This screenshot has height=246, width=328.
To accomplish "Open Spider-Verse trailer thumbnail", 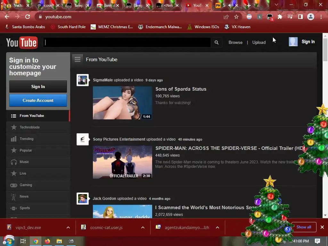I will [x=122, y=162].
